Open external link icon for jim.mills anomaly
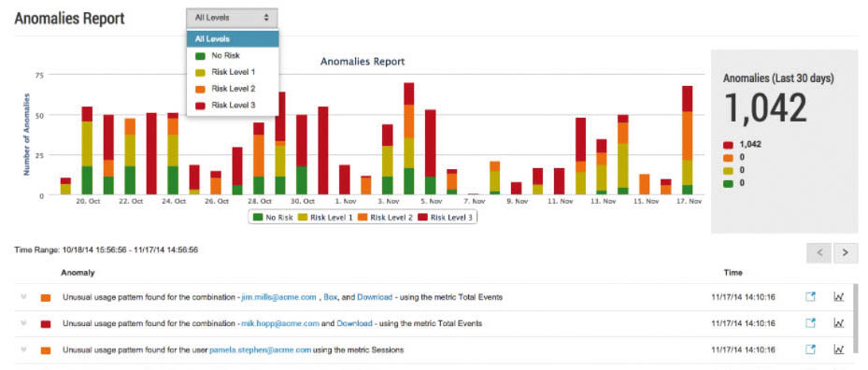The height and width of the screenshot is (370, 868). tap(810, 297)
